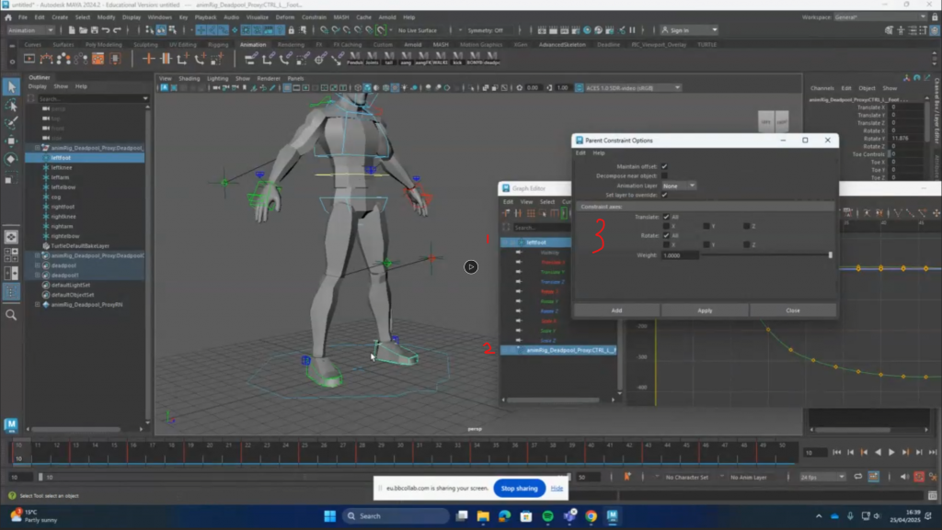Click the viewport play overlay button
This screenshot has height=530, width=942.
point(471,266)
